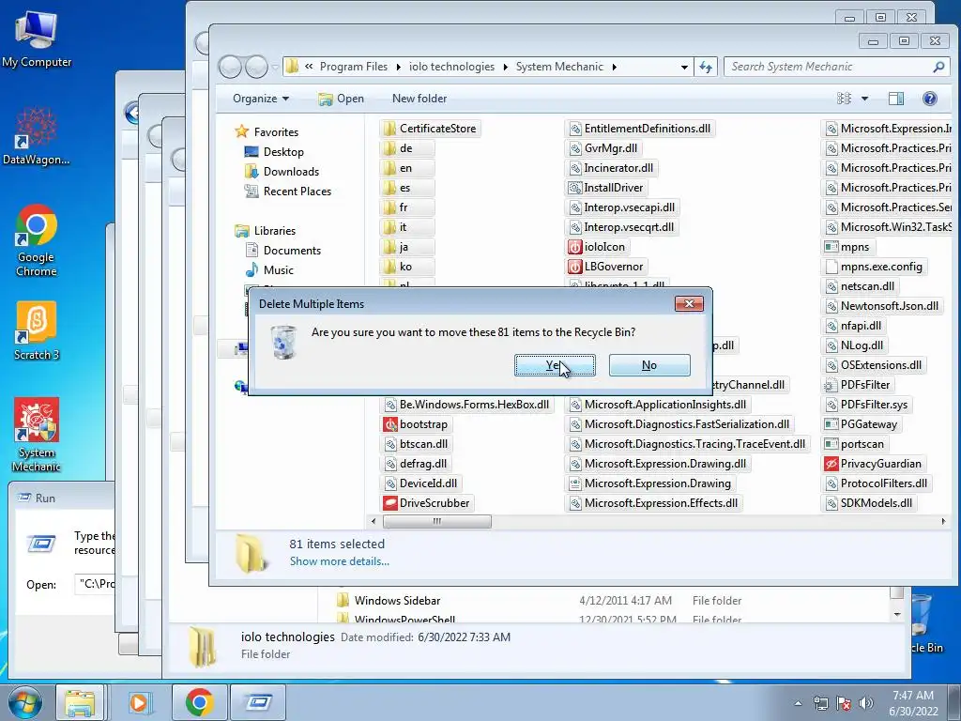Click Open in the Explorer toolbar
961x721 pixels.
coord(342,98)
